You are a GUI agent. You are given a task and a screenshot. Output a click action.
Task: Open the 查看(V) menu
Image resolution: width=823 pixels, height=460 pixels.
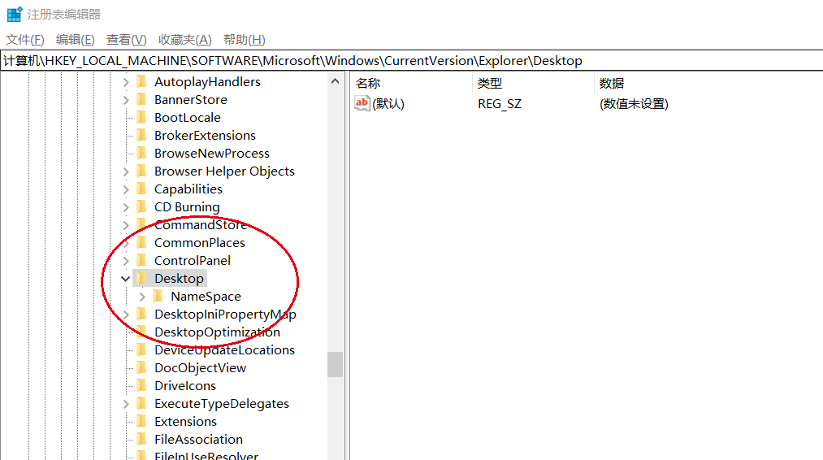127,40
